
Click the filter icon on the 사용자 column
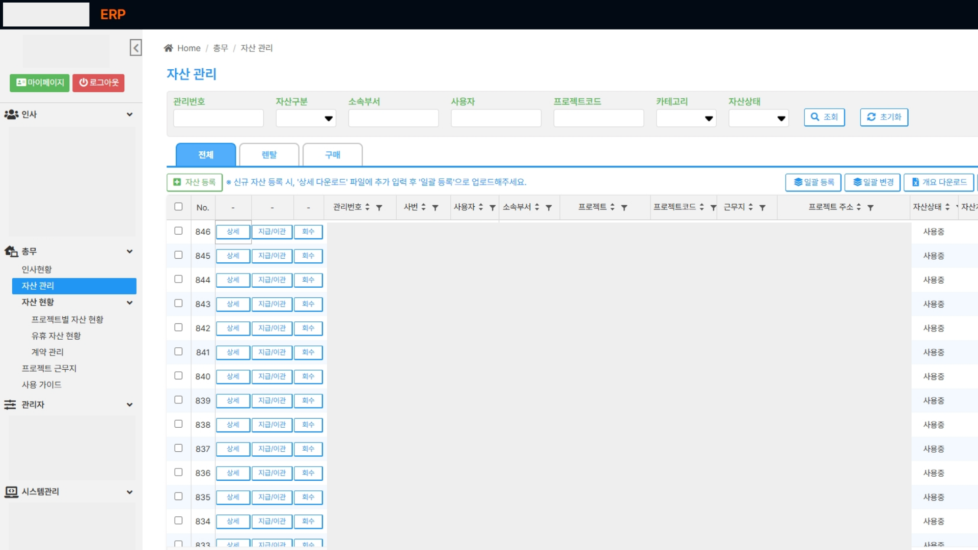click(493, 207)
